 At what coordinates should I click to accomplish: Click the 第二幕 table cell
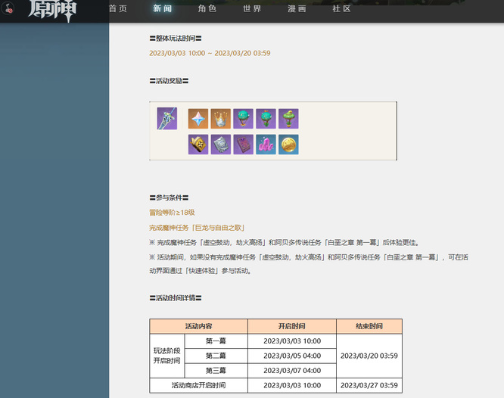216,356
